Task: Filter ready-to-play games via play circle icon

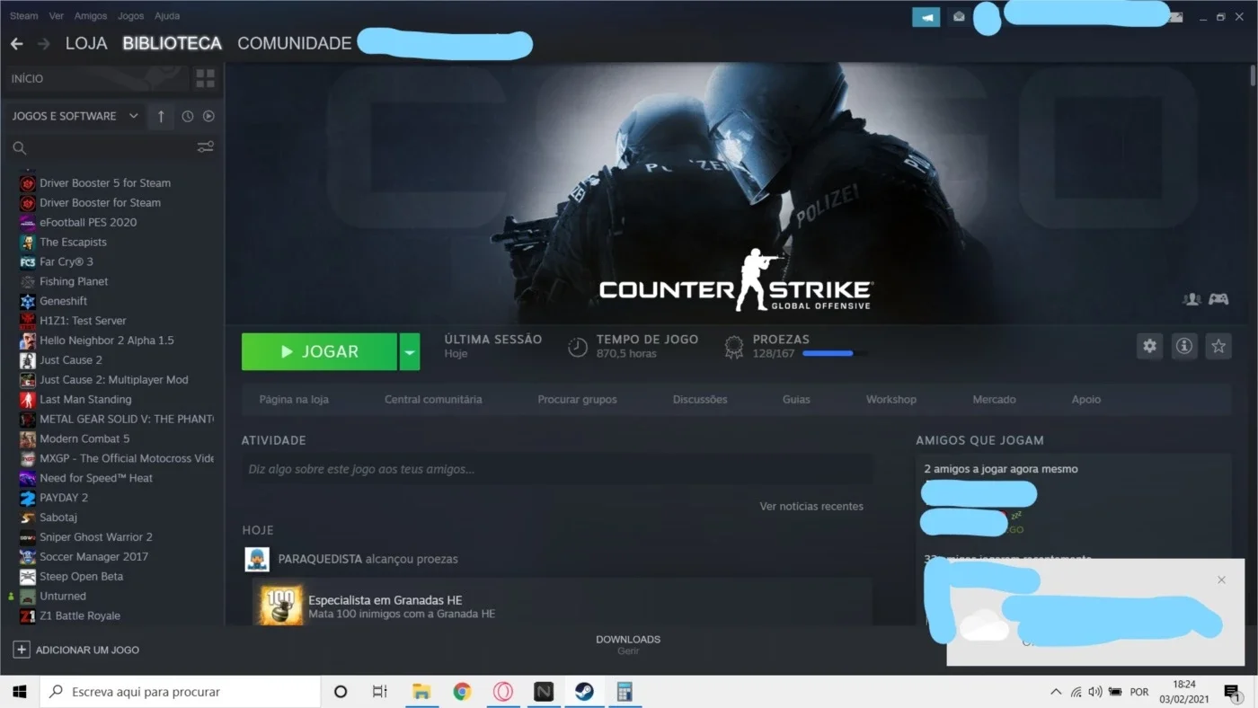Action: [x=208, y=116]
